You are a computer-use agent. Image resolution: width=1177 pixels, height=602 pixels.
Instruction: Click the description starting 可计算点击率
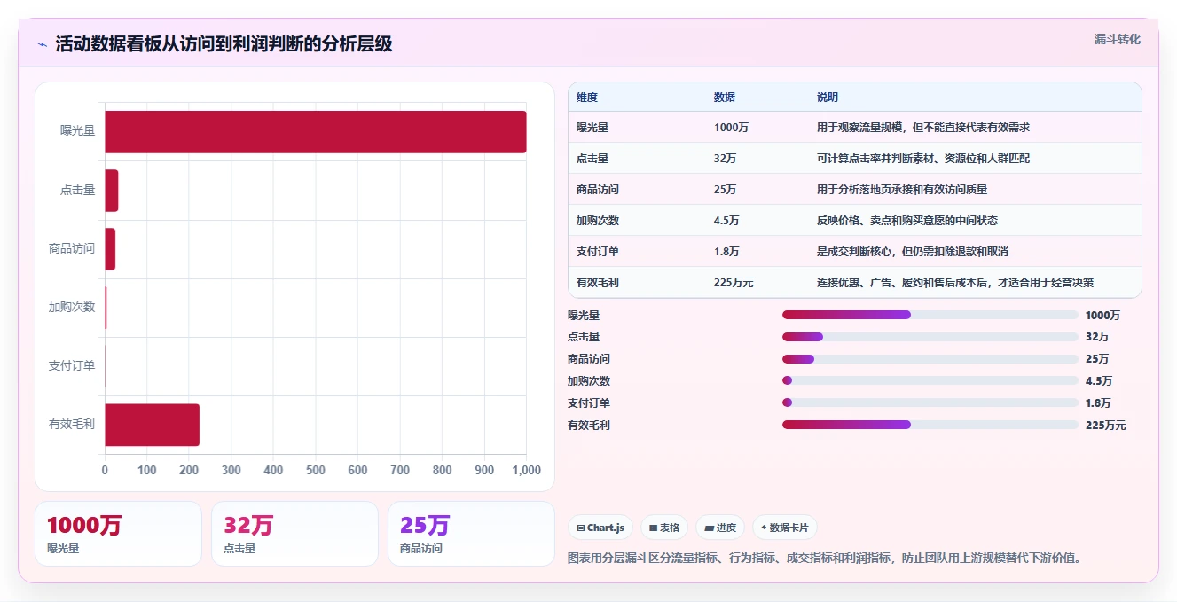tap(923, 159)
